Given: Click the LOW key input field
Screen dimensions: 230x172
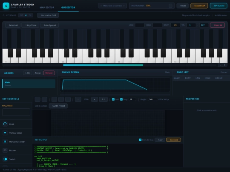Looking at the screenshot, I should 140,25.
